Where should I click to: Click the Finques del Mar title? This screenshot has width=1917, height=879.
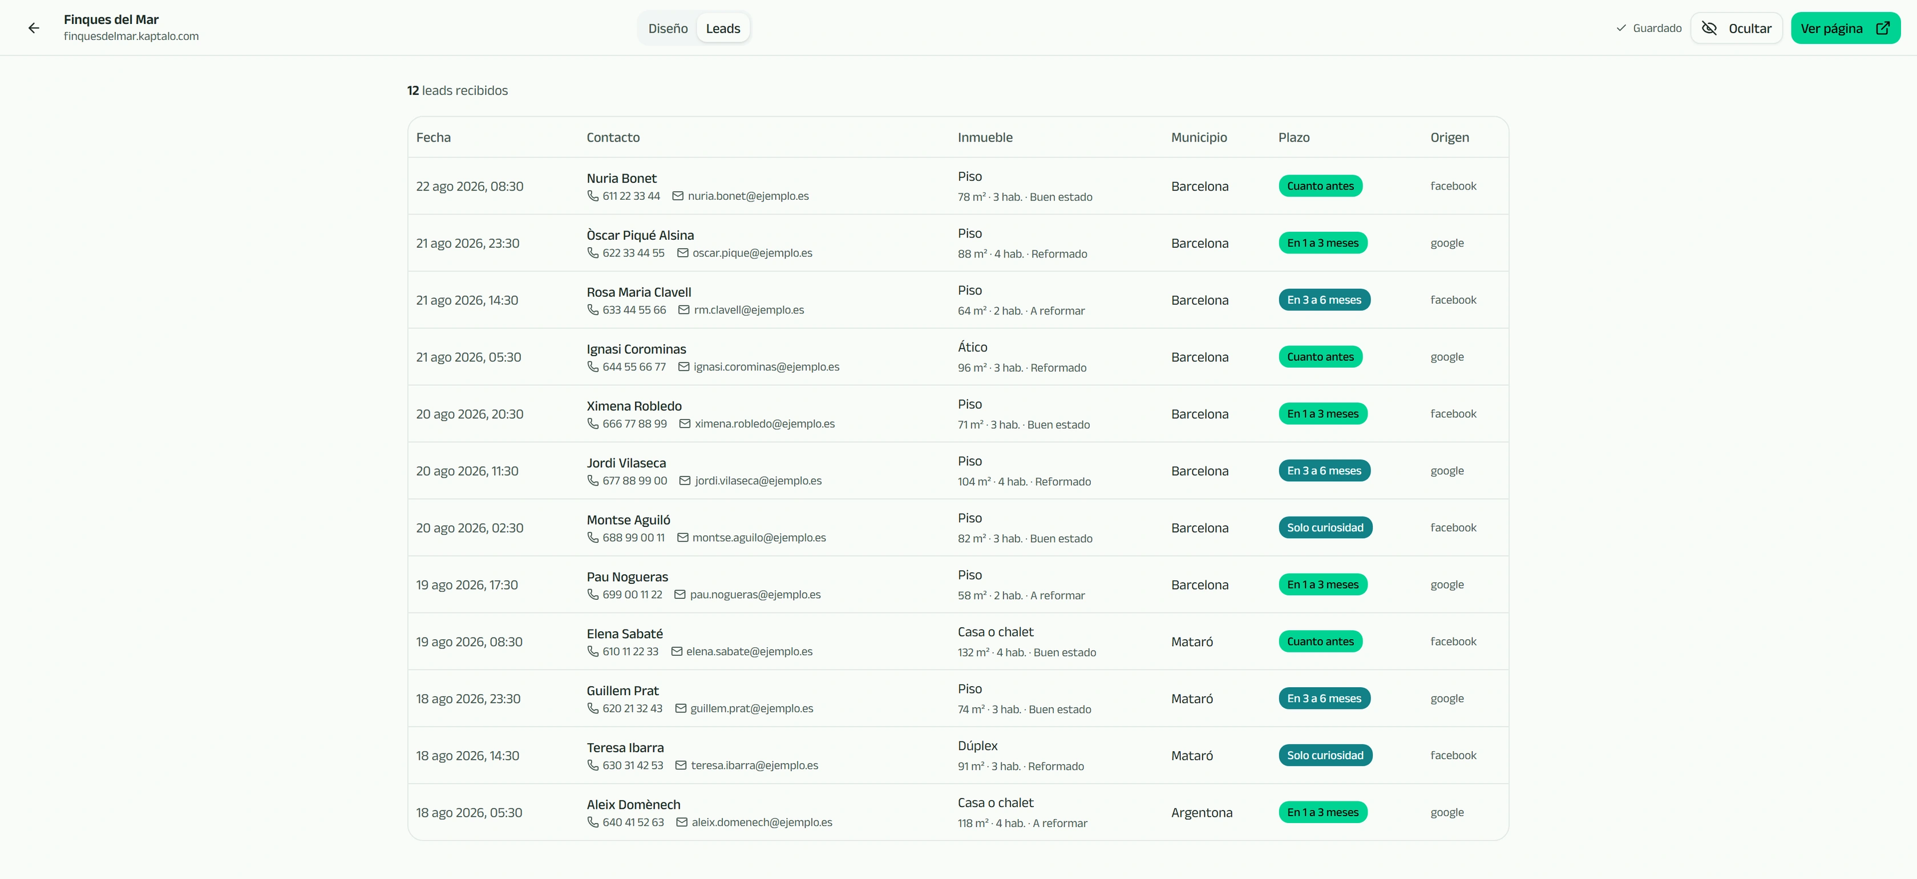111,20
